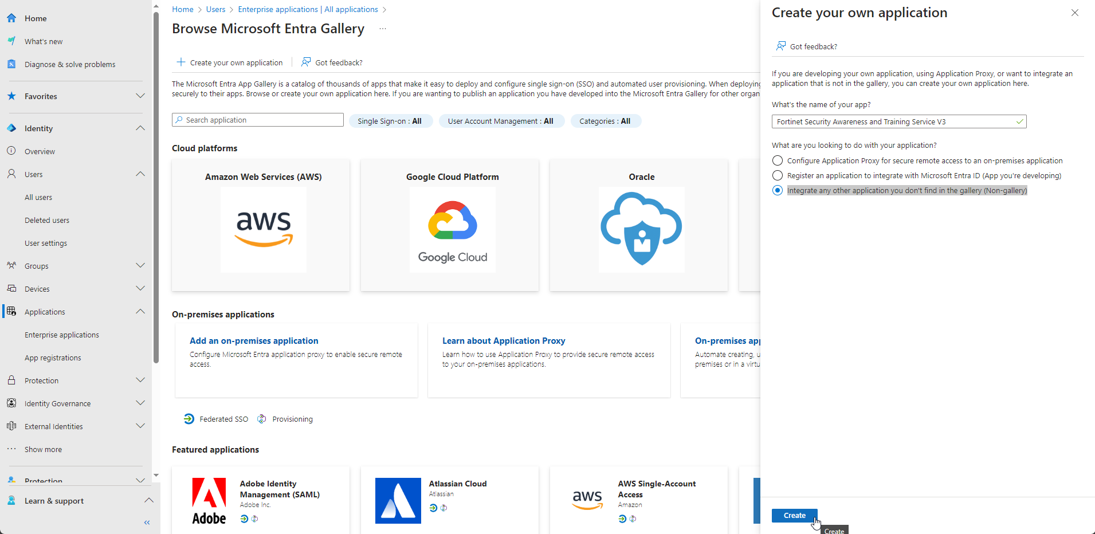Collapse the Applications submenu chevron

[140, 311]
